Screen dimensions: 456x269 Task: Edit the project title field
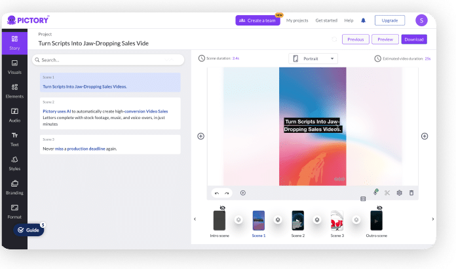click(x=93, y=43)
